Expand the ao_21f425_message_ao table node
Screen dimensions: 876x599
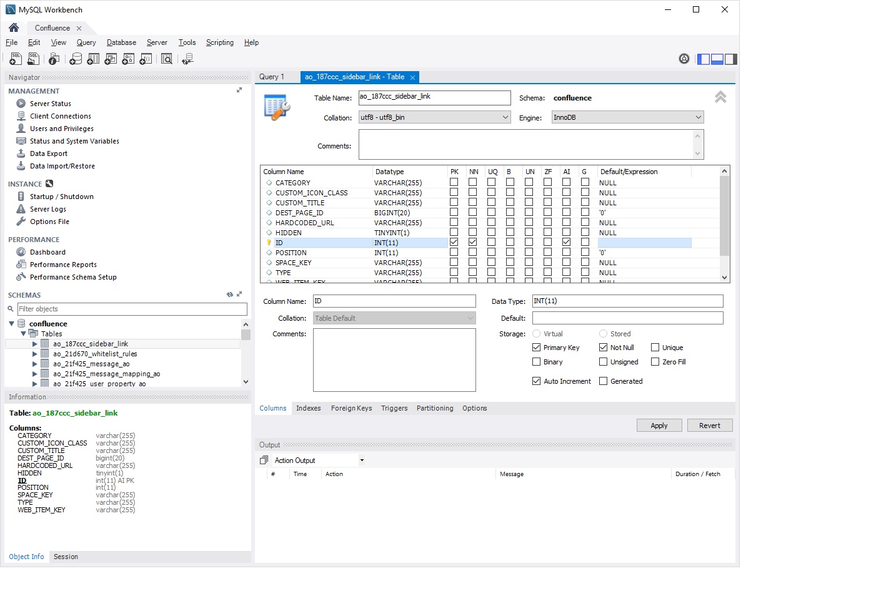(35, 364)
